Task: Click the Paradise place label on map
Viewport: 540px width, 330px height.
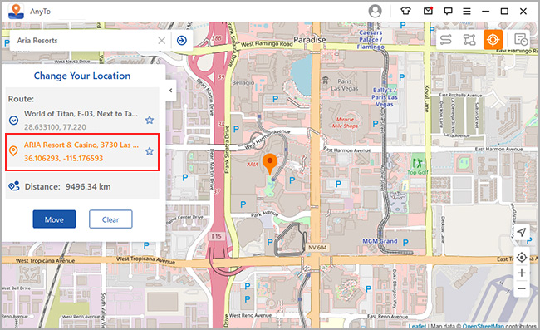Action: (309, 40)
